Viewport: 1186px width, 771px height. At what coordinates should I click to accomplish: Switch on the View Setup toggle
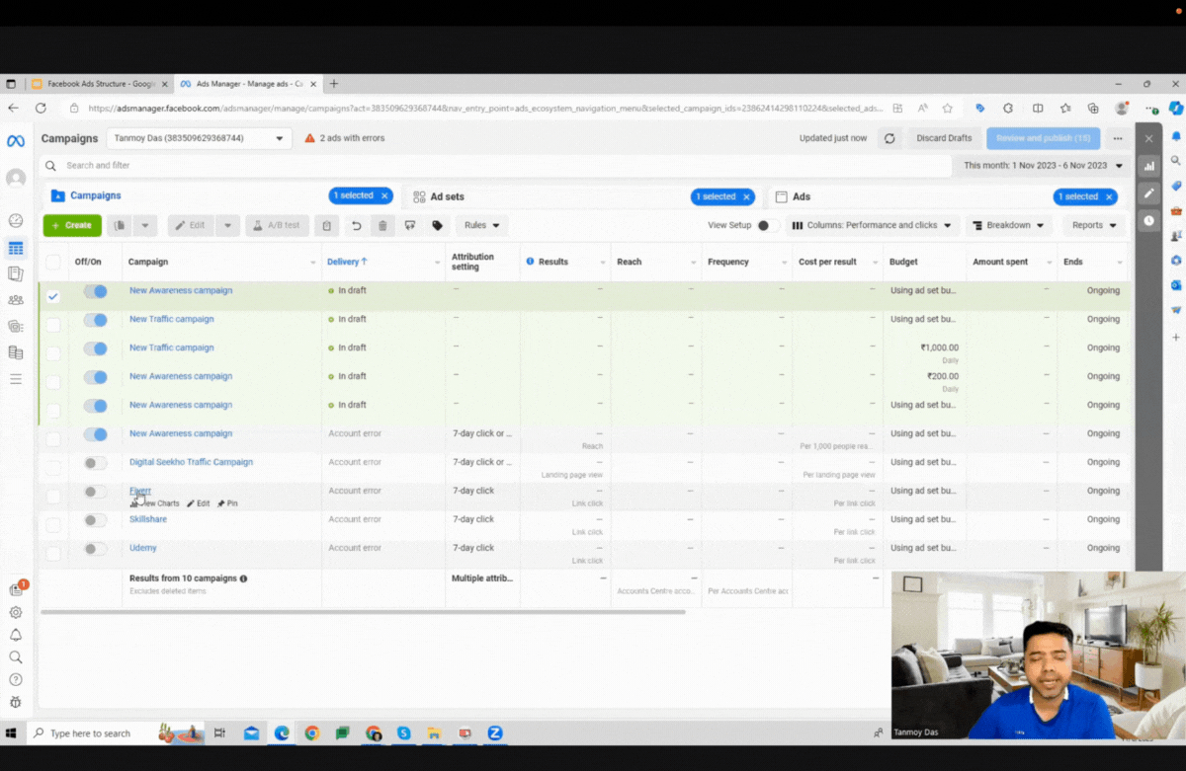pyautogui.click(x=767, y=225)
